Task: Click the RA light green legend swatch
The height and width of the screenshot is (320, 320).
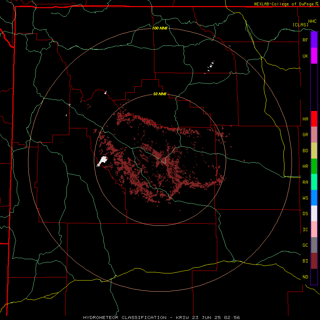Action: click(314, 182)
